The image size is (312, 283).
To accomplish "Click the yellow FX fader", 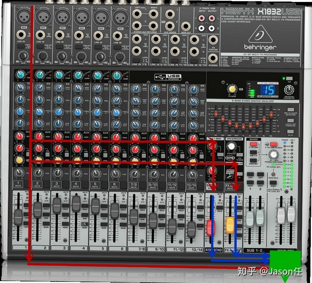I will [230, 225].
